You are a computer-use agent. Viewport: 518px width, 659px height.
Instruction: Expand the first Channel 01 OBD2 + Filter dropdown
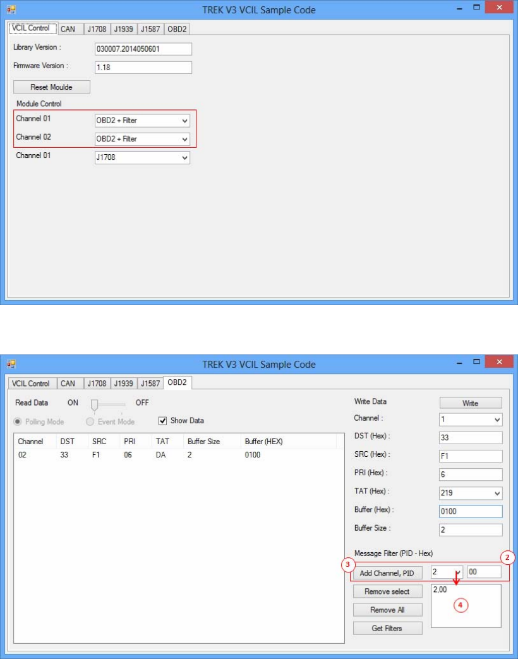click(x=142, y=121)
